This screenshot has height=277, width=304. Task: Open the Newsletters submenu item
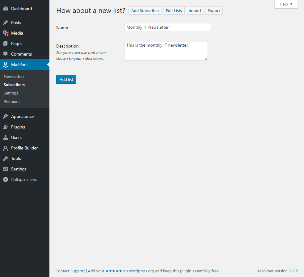tap(14, 76)
